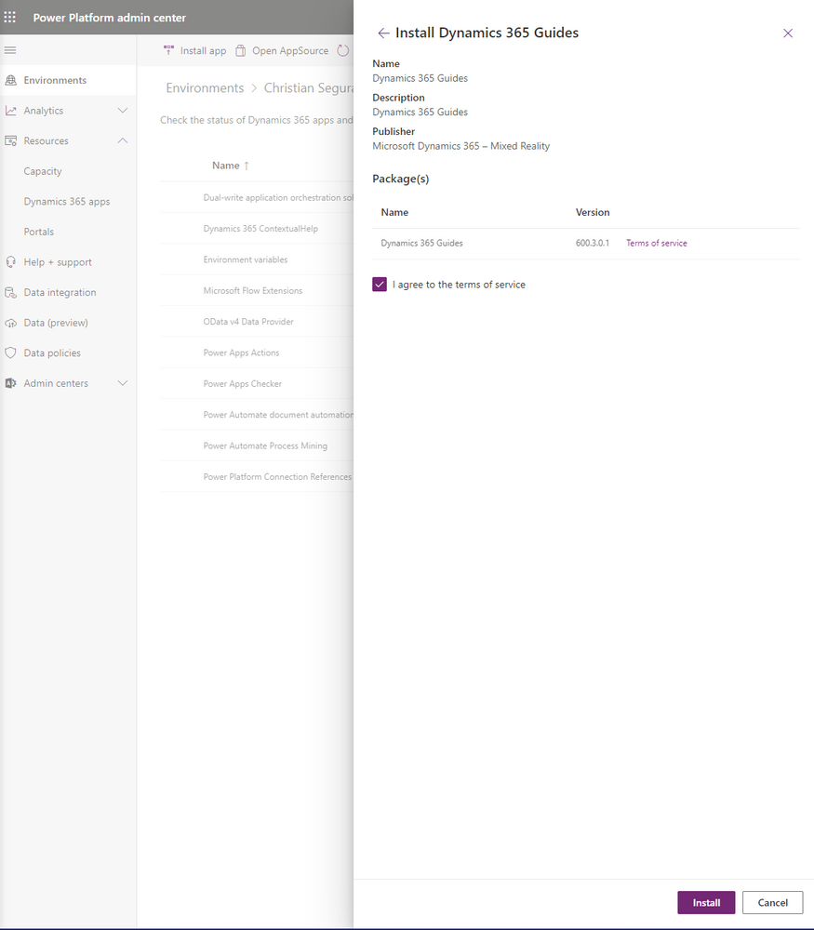Collapse the navigation hamburger menu
This screenshot has width=814, height=930.
[10, 50]
